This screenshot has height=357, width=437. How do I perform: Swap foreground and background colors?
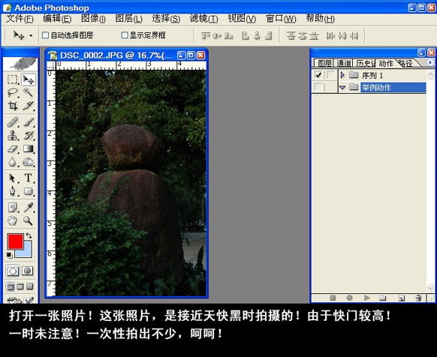(29, 235)
